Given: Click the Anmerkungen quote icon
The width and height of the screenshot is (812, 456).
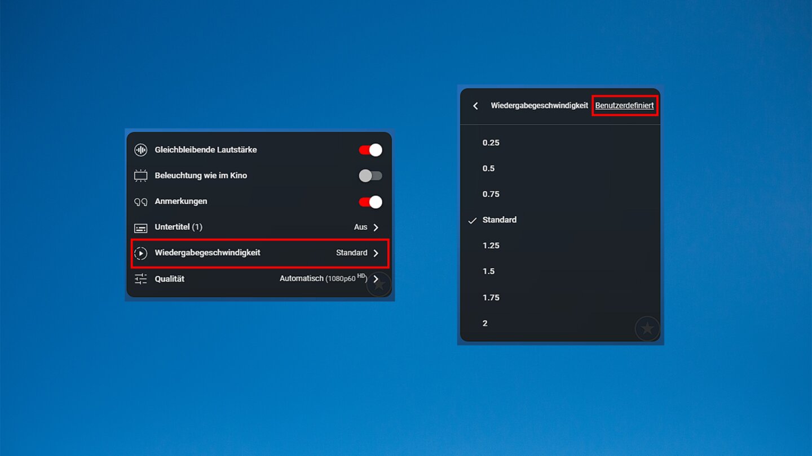Looking at the screenshot, I should tap(140, 202).
